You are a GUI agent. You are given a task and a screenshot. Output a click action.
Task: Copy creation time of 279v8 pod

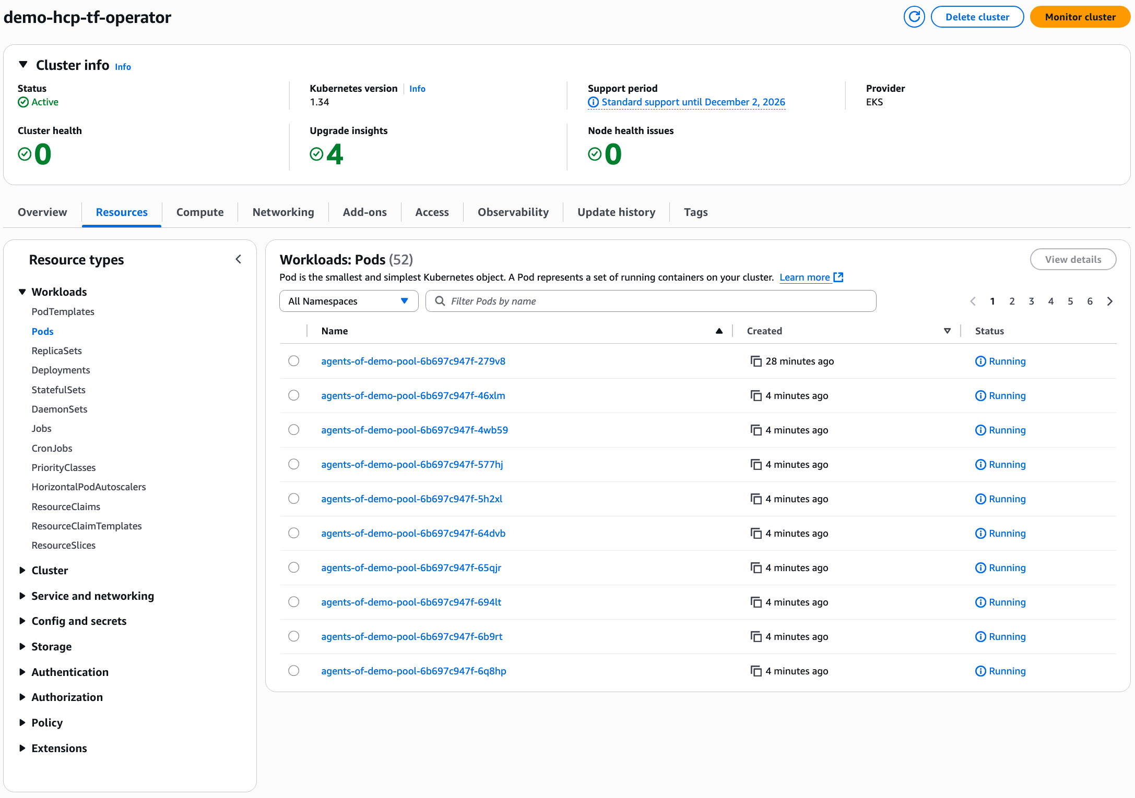[755, 361]
